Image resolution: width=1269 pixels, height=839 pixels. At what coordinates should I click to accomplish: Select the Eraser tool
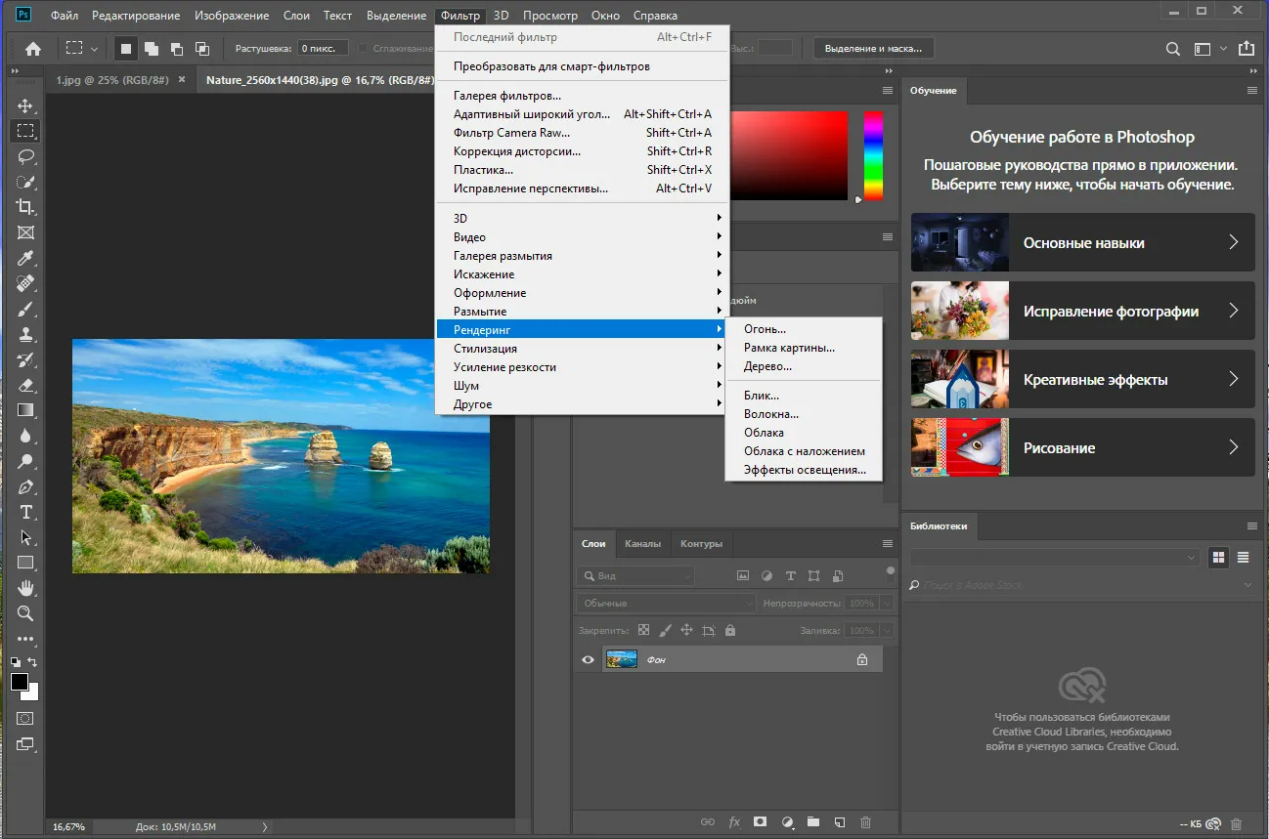pyautogui.click(x=25, y=385)
